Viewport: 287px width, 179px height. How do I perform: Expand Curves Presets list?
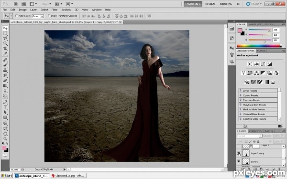(240, 95)
